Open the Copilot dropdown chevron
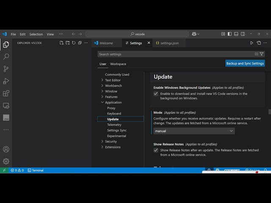271x203 pixels. [x=198, y=34]
